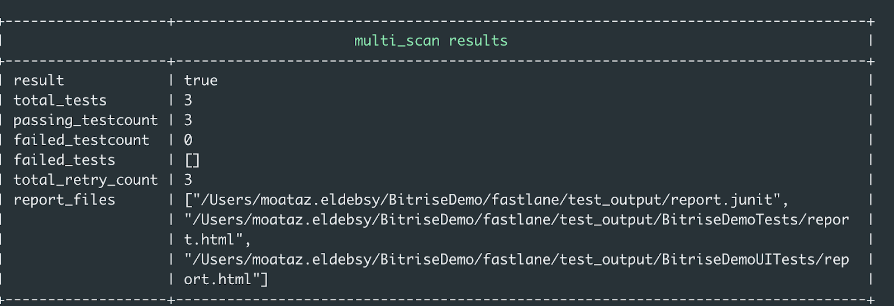Click the multi_scan results title

pos(431,41)
